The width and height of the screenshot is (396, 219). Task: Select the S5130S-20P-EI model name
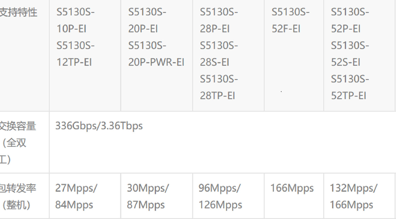coord(147,21)
